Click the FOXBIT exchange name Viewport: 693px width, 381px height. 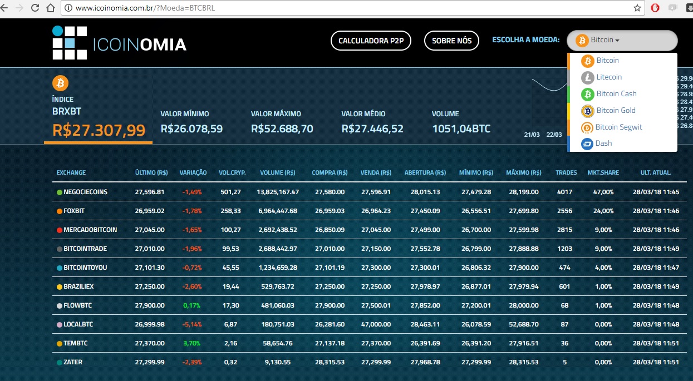74,211
